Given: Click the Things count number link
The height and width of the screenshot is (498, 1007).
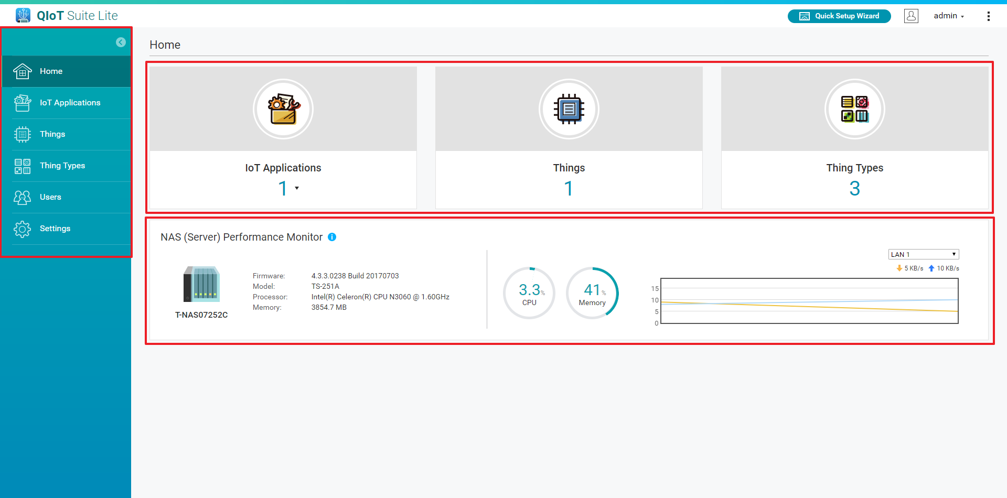Looking at the screenshot, I should pyautogui.click(x=569, y=188).
